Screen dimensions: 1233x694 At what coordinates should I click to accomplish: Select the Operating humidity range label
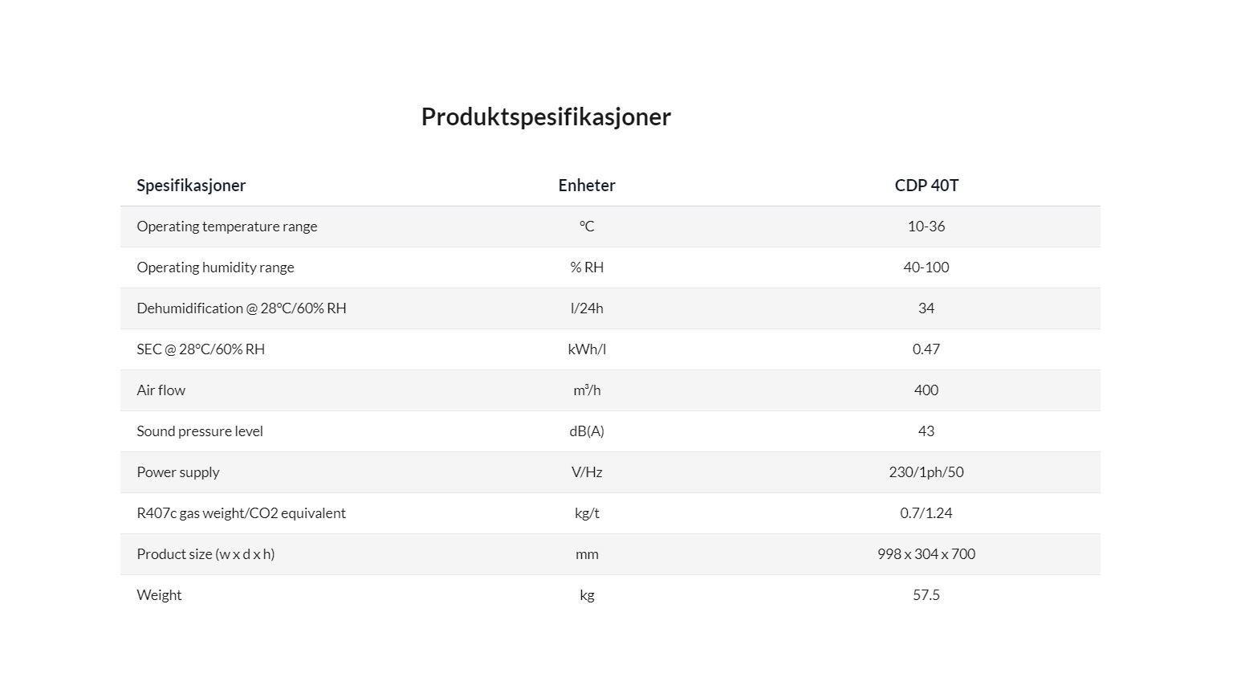[215, 267]
